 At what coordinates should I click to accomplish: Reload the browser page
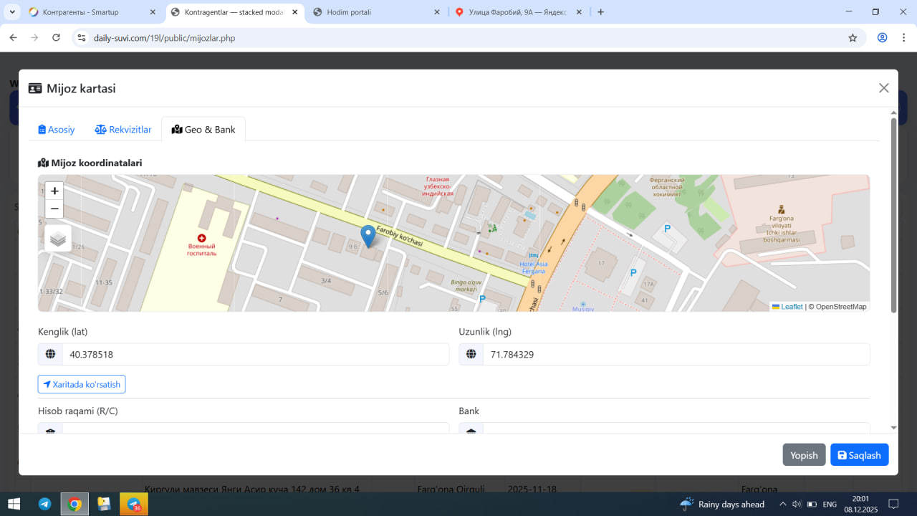(x=57, y=38)
